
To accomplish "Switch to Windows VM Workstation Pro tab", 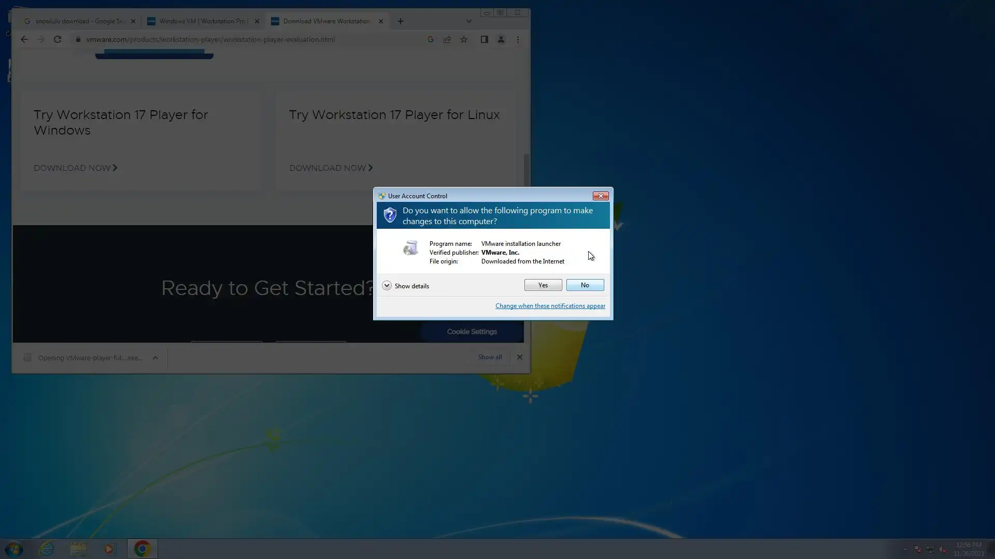I will click(202, 21).
